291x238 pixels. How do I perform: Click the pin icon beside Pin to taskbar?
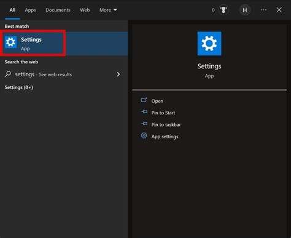(144, 124)
